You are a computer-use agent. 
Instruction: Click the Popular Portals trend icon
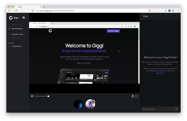tap(9, 34)
